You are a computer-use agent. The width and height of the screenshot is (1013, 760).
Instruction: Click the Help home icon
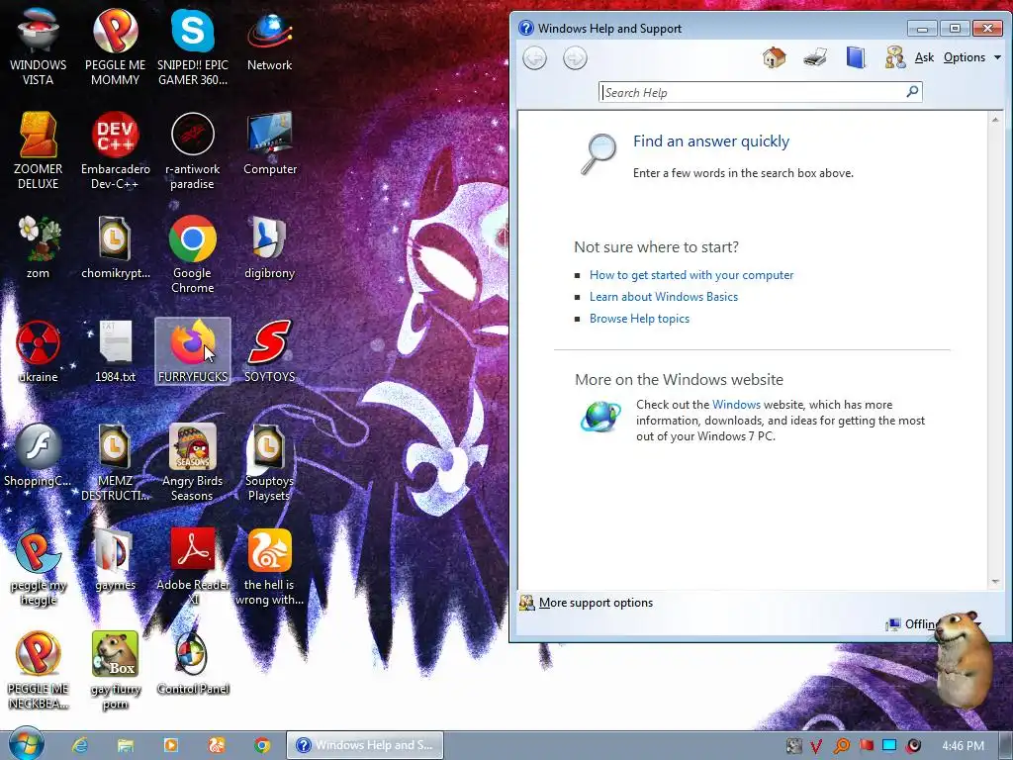click(x=774, y=57)
